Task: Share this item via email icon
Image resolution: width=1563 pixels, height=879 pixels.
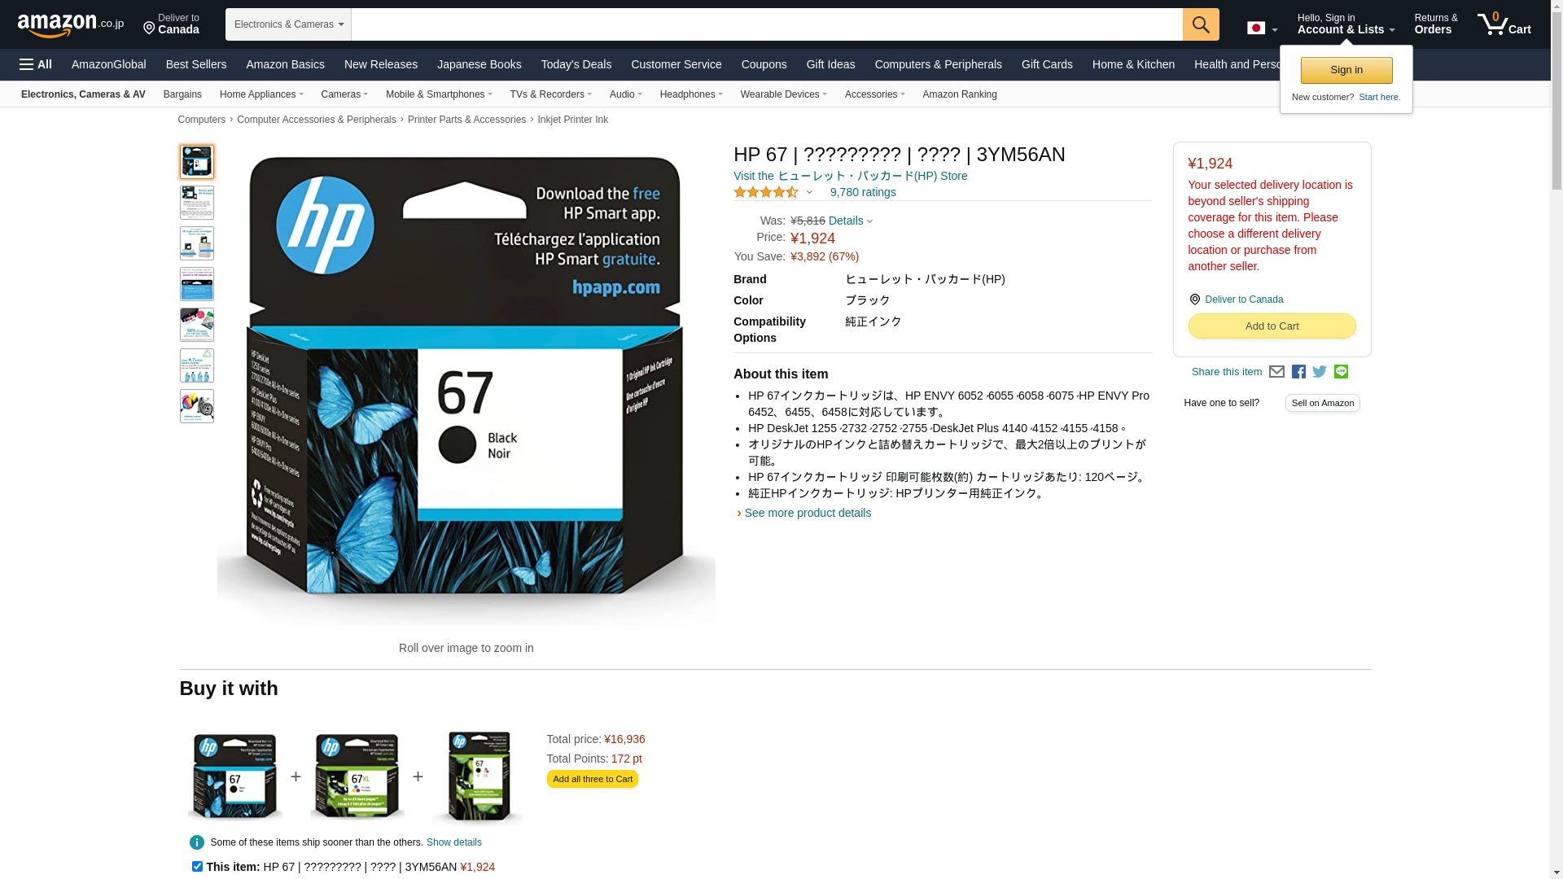Action: point(1276,372)
